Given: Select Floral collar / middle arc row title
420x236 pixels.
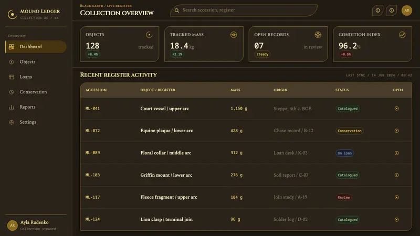Looking at the screenshot, I should pos(166,153).
